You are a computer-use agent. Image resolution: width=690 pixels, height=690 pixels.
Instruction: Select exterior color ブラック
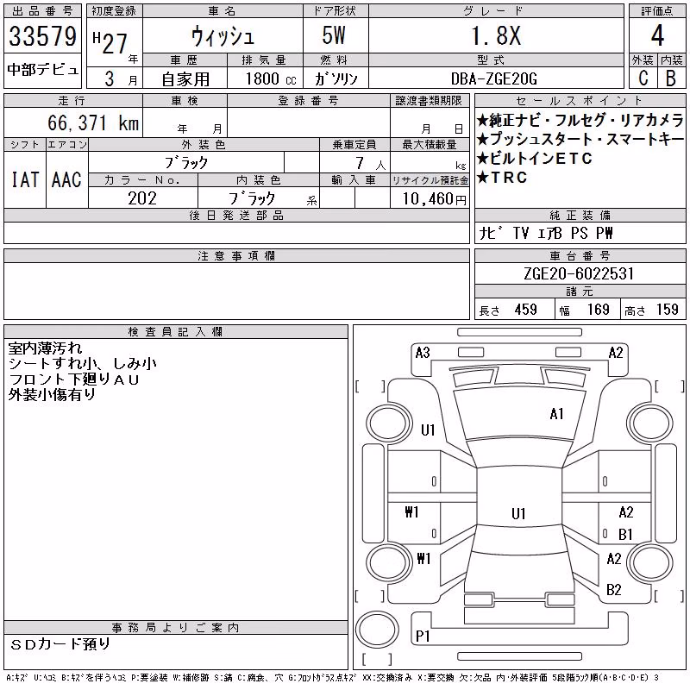[186, 163]
